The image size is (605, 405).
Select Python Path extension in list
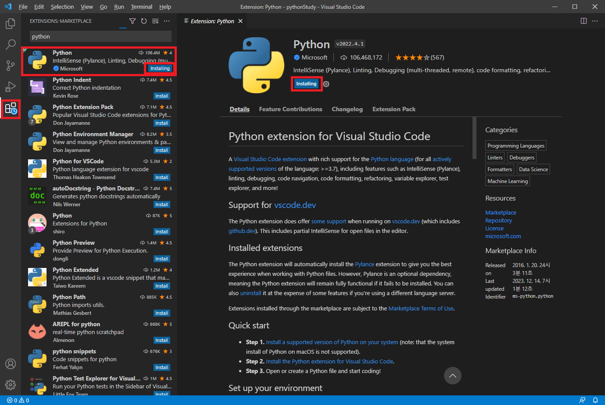point(99,305)
